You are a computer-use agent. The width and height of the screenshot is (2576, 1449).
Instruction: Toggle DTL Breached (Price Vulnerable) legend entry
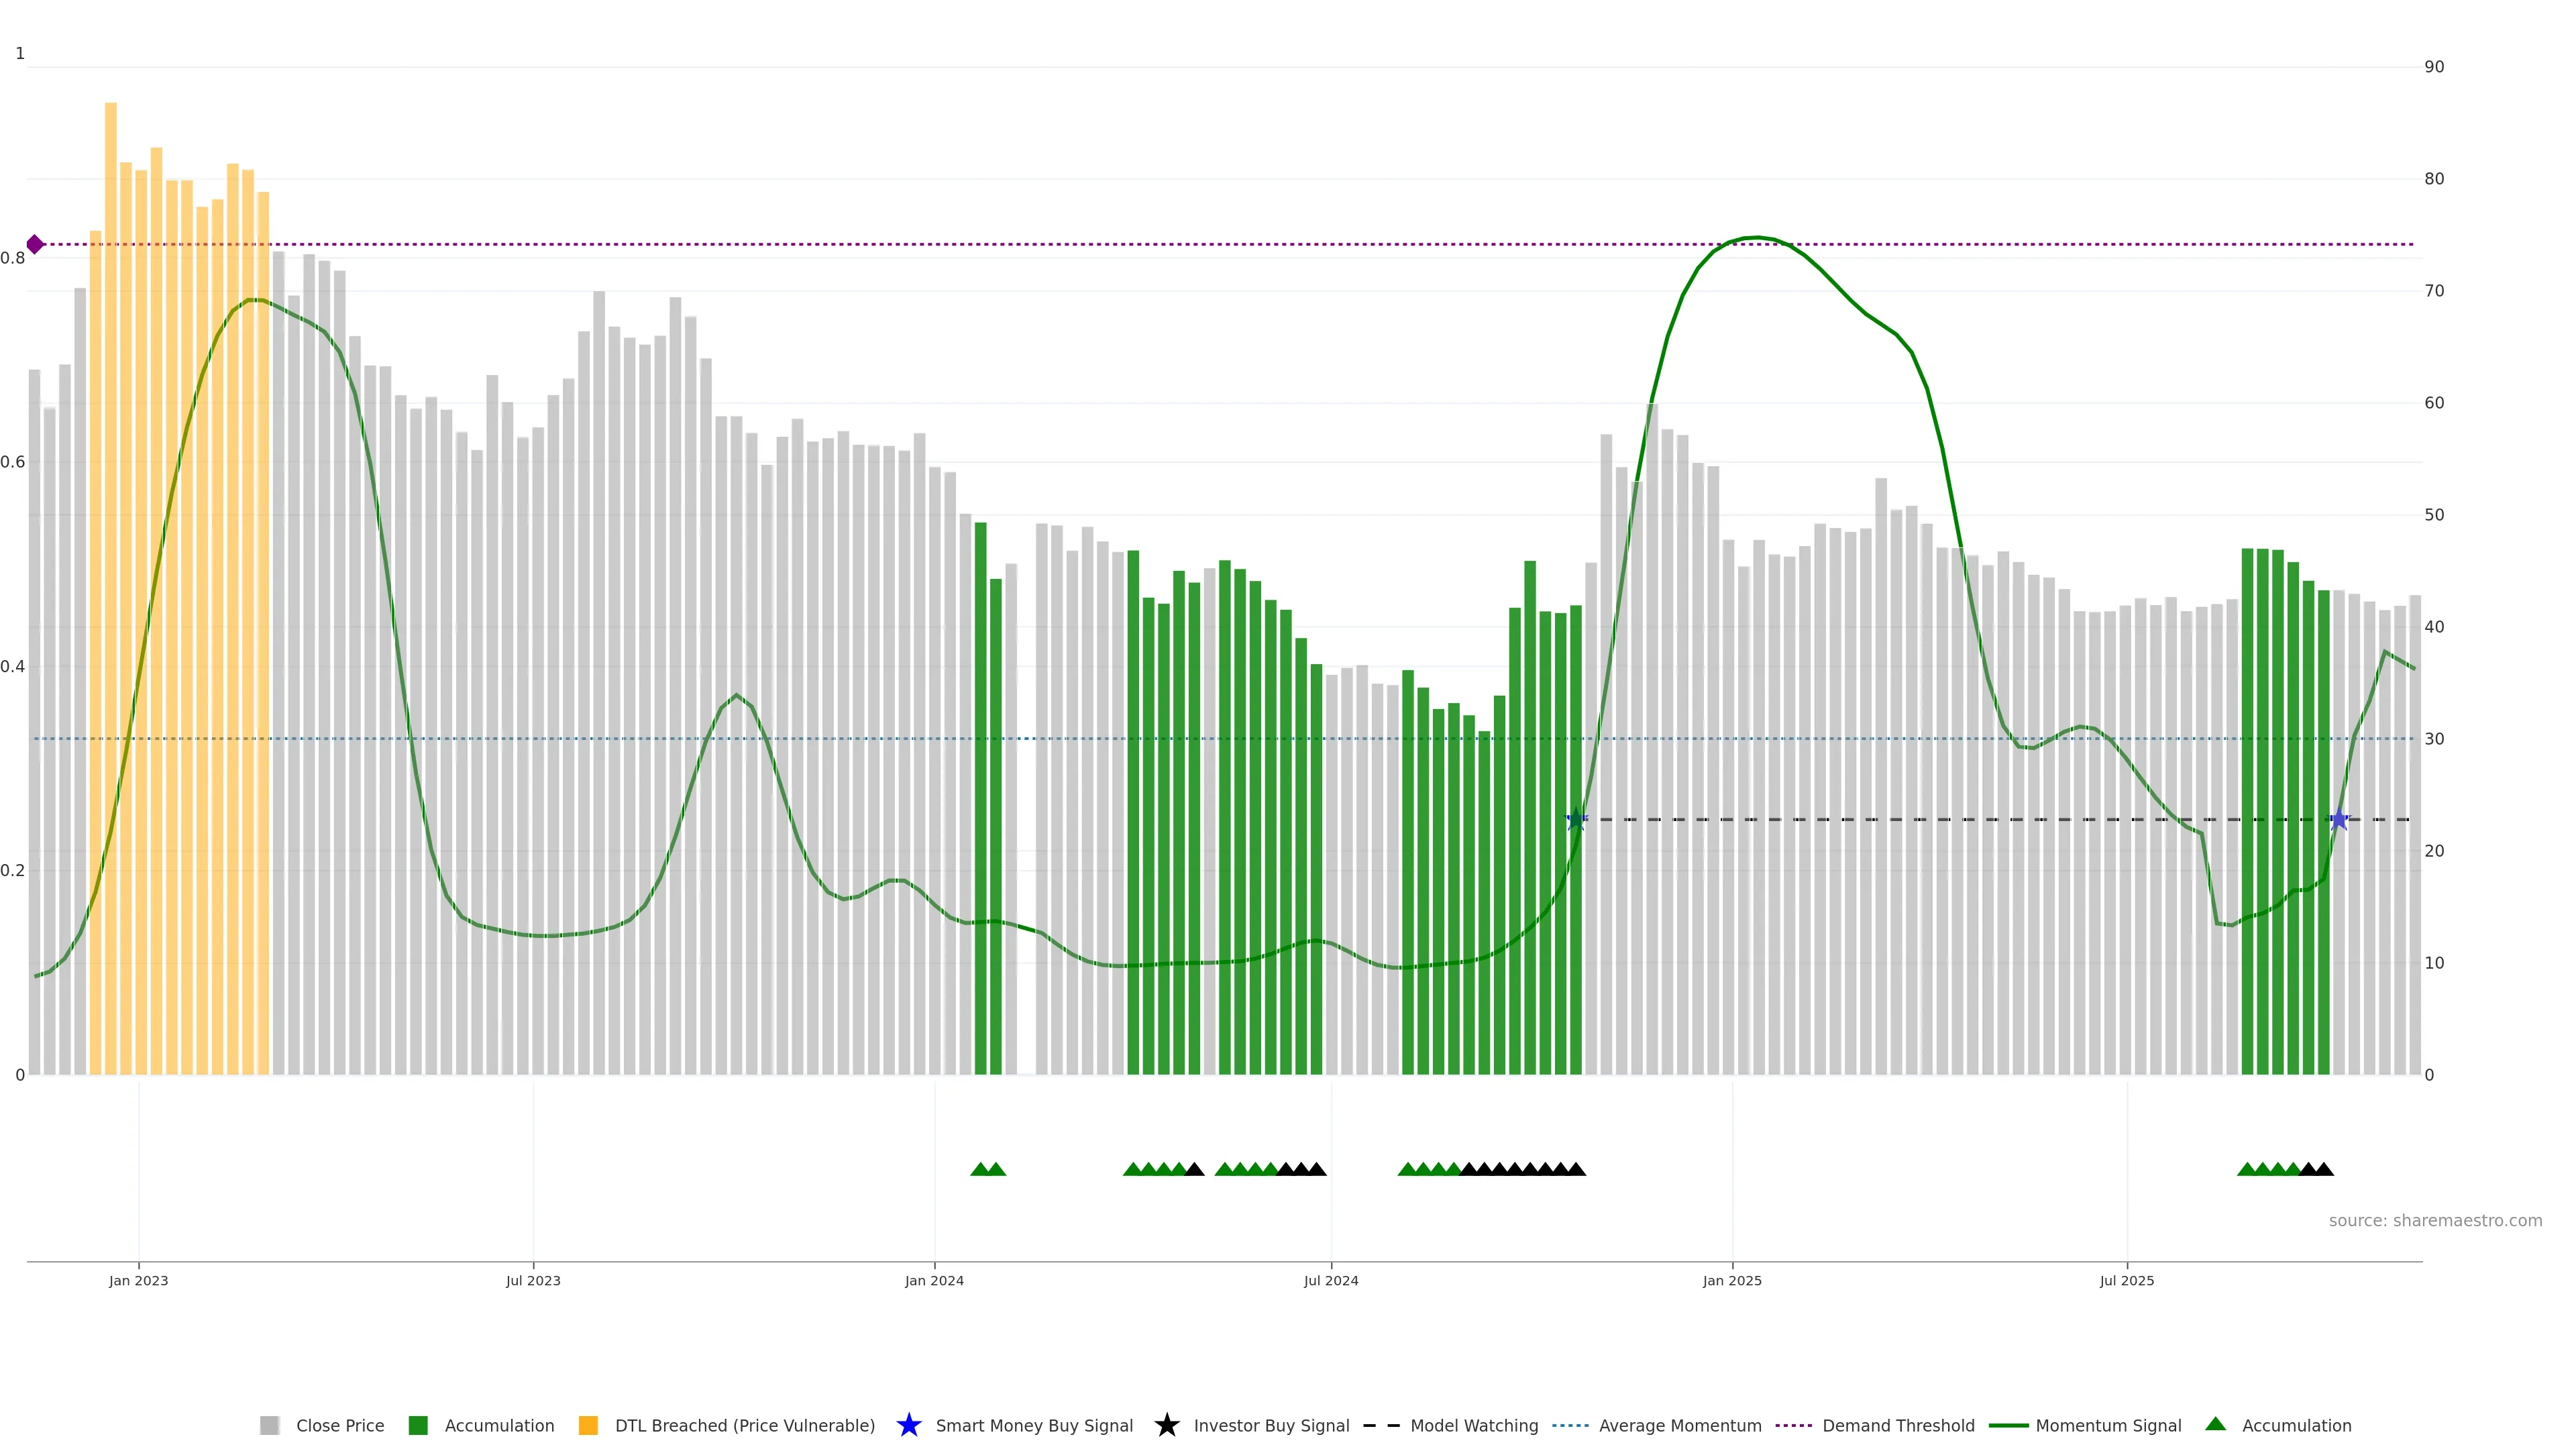point(744,1425)
